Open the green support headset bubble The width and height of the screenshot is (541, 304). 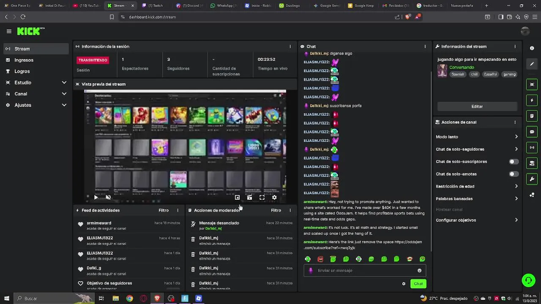point(528,280)
